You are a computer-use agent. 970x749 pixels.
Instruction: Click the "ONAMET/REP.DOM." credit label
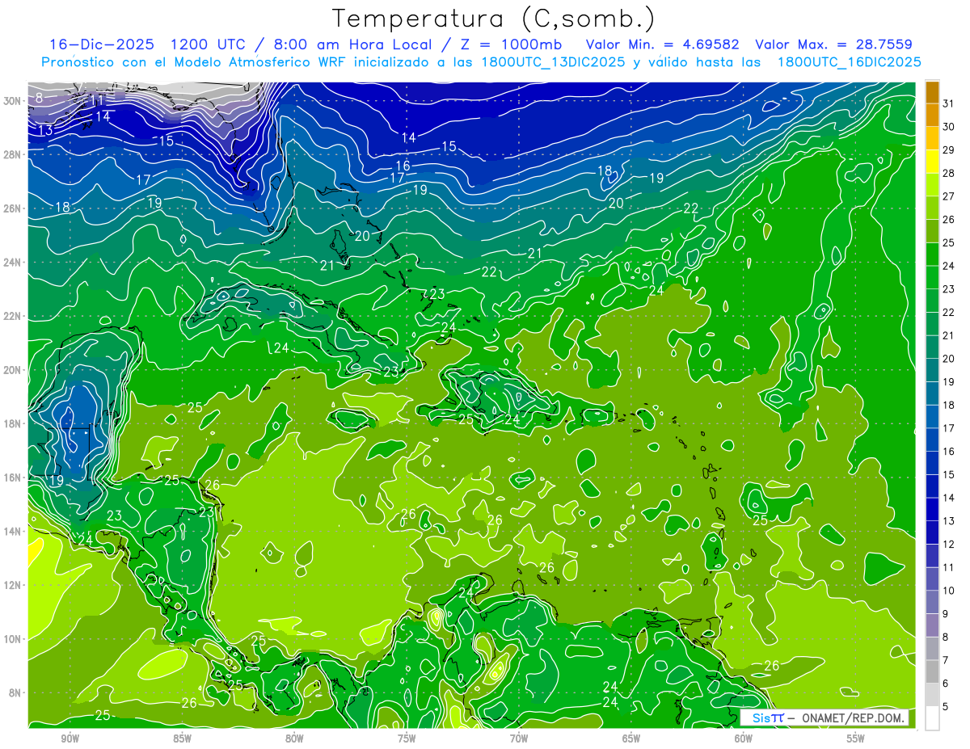coord(853,718)
